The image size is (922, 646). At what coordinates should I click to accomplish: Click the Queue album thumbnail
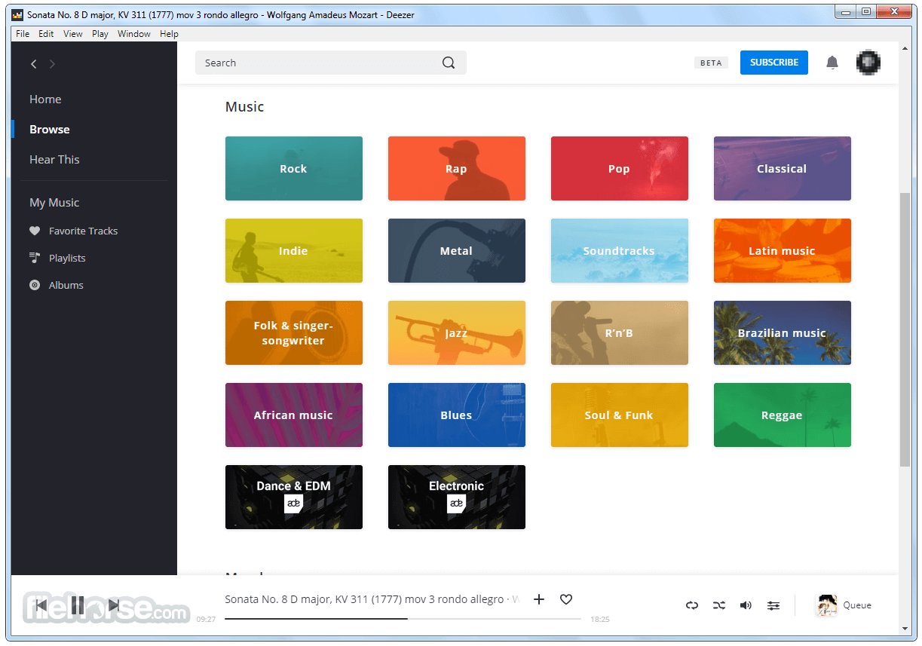click(x=827, y=605)
